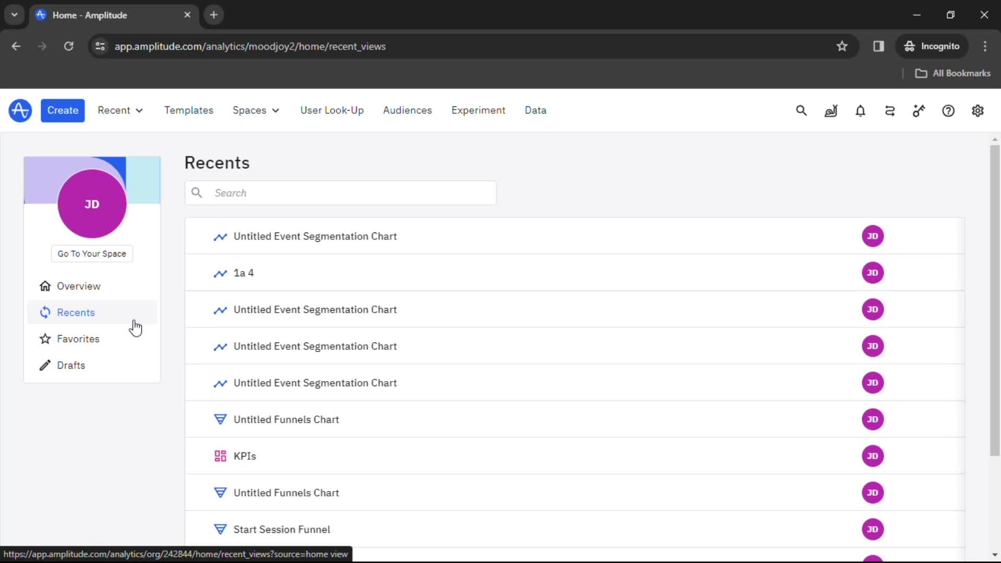Click the Overview sidebar link
Image resolution: width=1001 pixels, height=563 pixels.
pyautogui.click(x=79, y=285)
